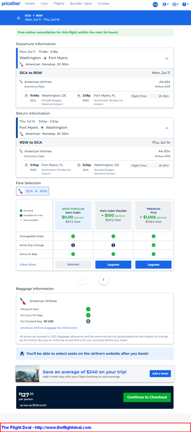Click Main Cabin Changeable ticket checkmark
Screen dimensions: 191x432
tap(73, 236)
